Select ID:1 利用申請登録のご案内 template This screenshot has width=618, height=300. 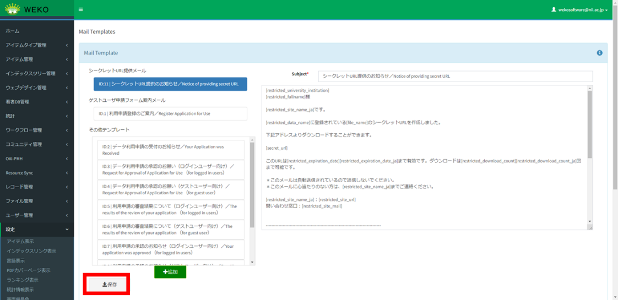tap(170, 113)
